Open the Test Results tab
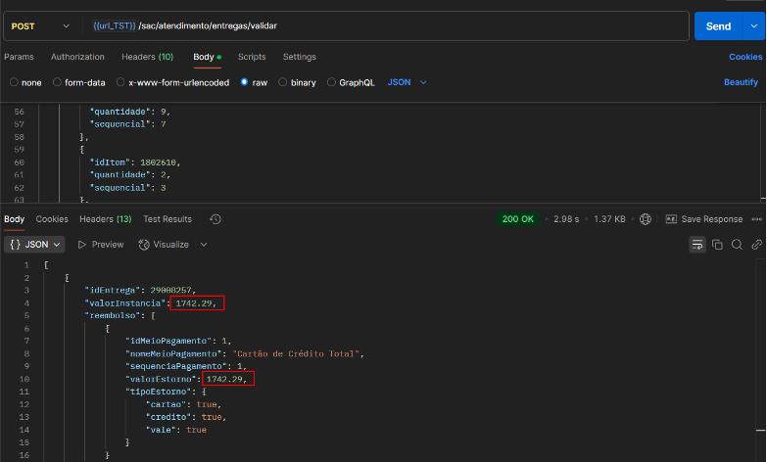767x462 pixels. [x=168, y=219]
